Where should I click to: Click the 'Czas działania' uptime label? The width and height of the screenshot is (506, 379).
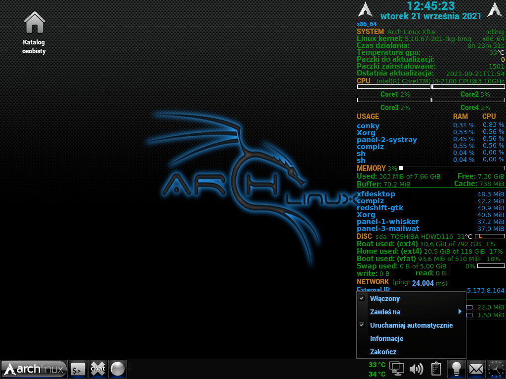tap(383, 45)
